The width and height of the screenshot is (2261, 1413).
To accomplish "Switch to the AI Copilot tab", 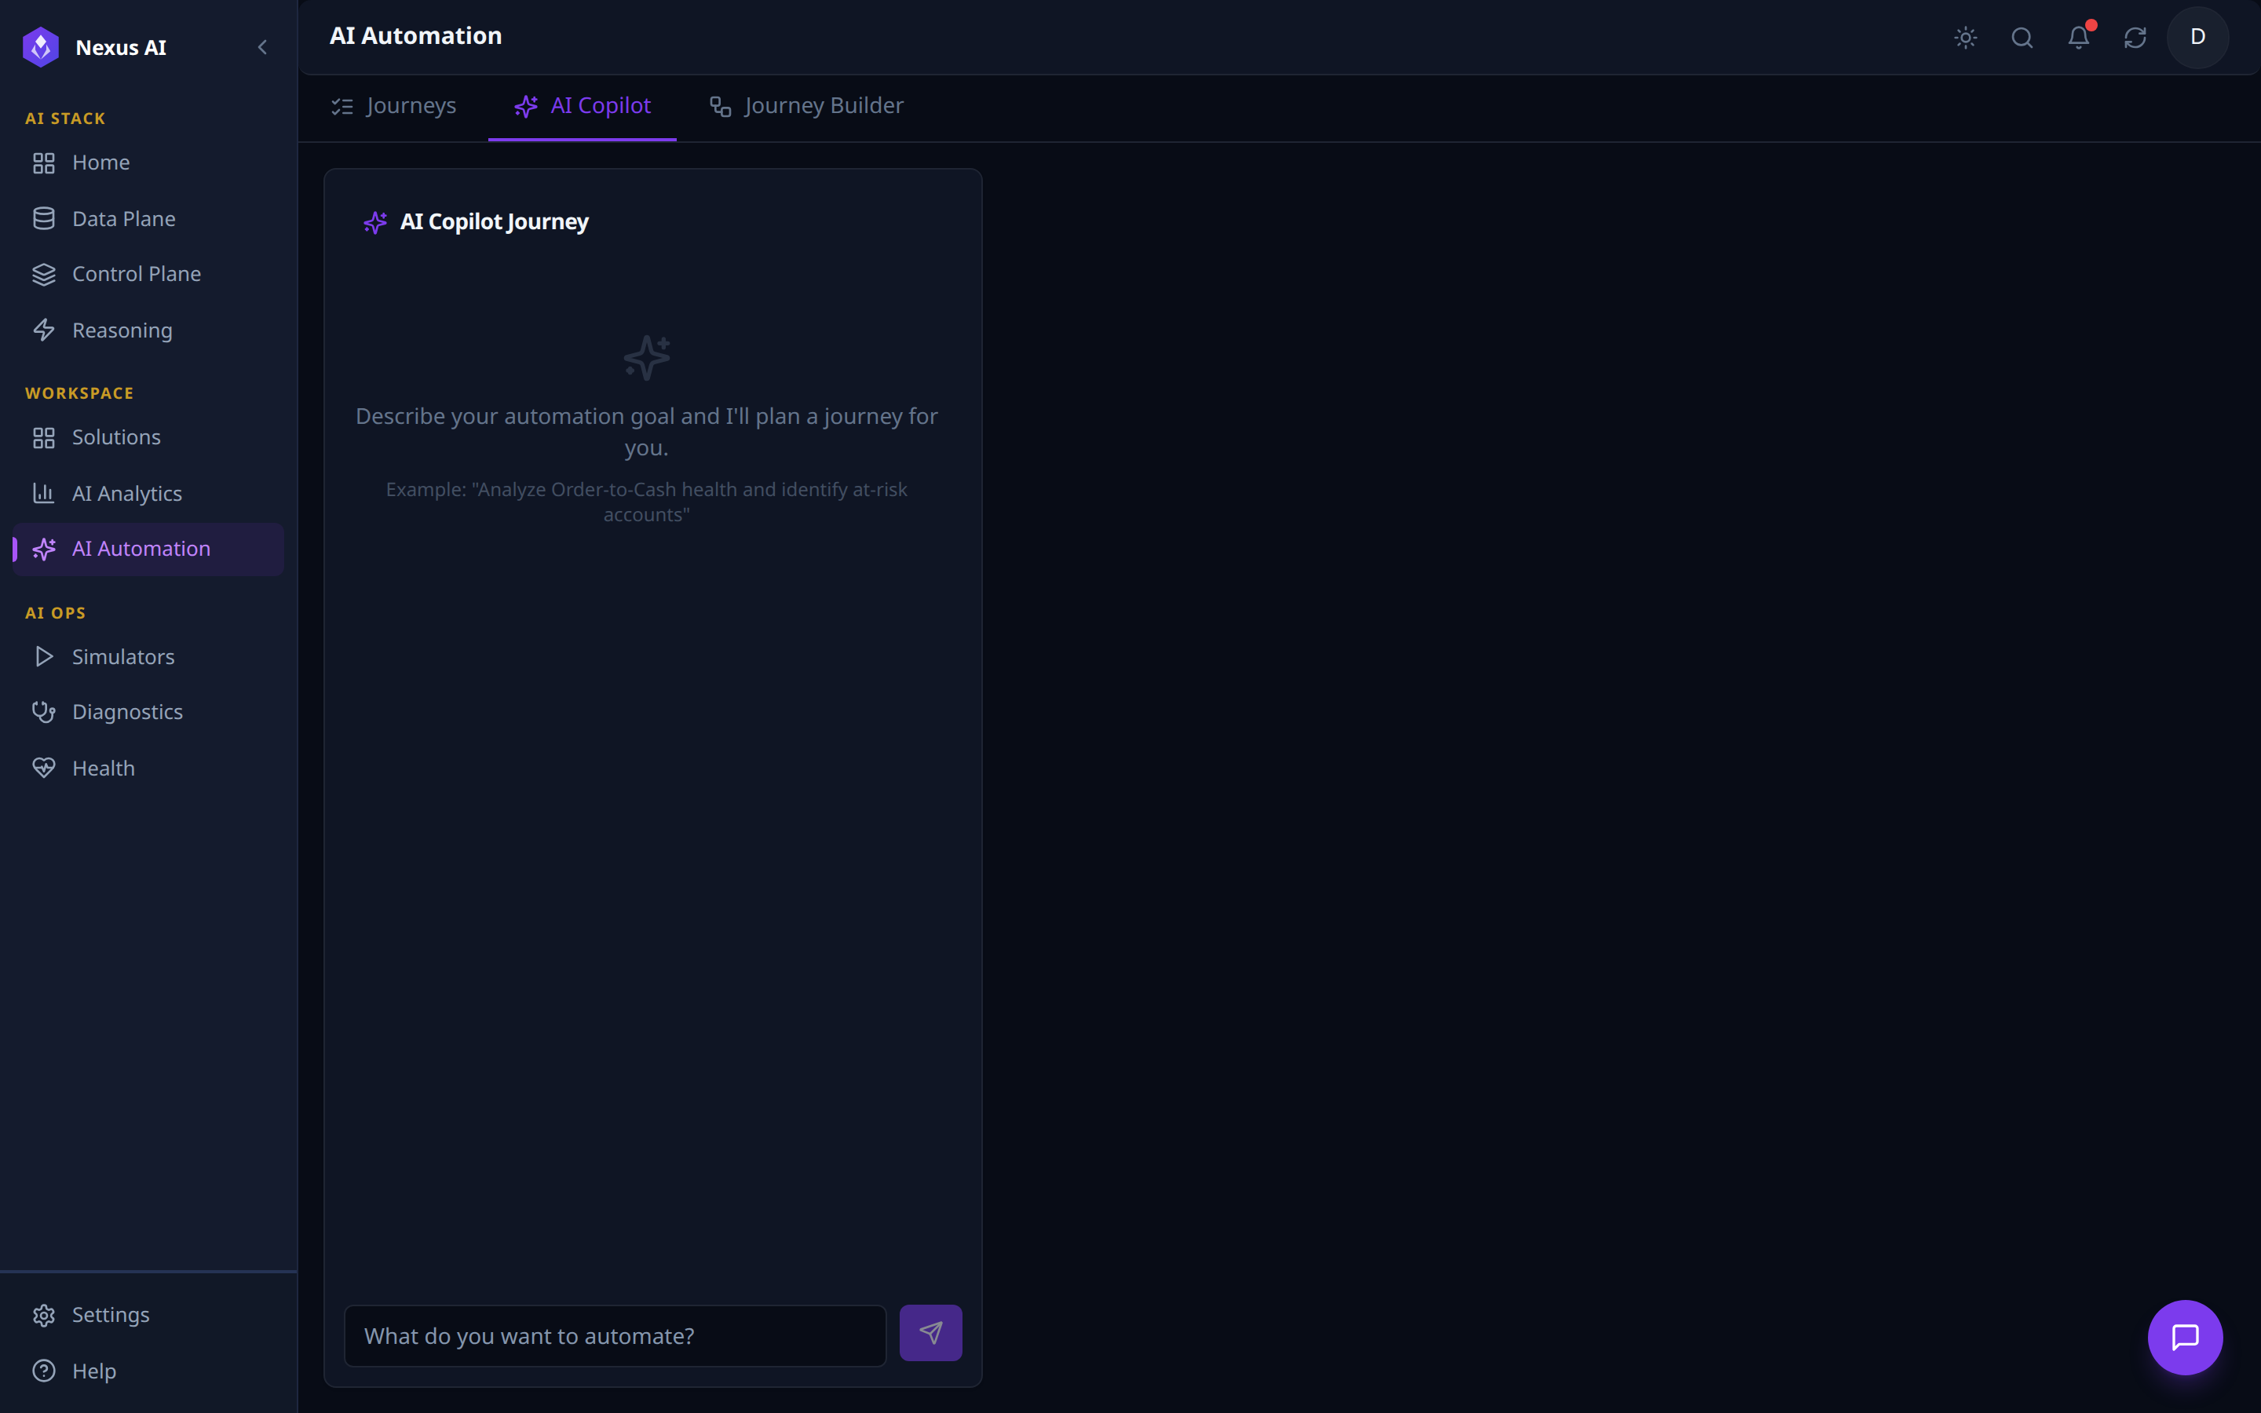I will (x=582, y=106).
